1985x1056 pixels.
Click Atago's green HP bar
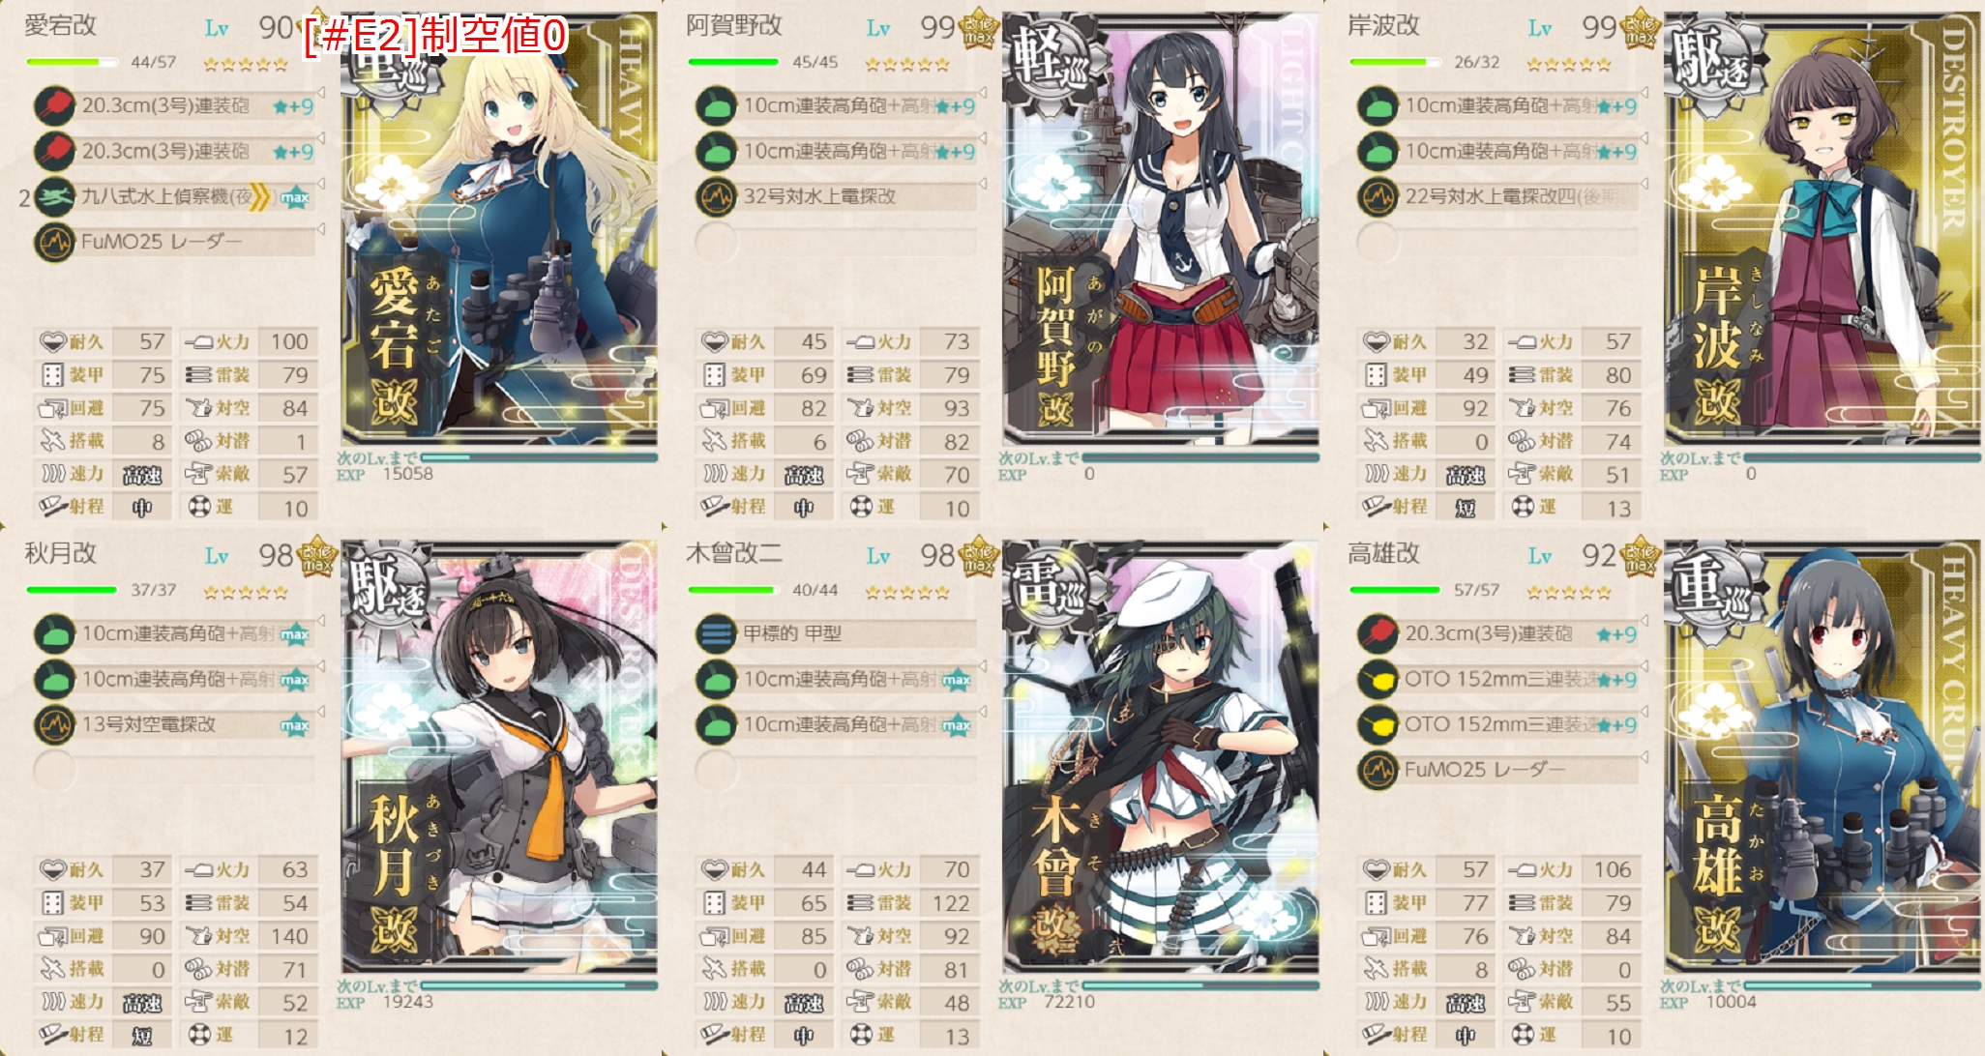point(72,62)
